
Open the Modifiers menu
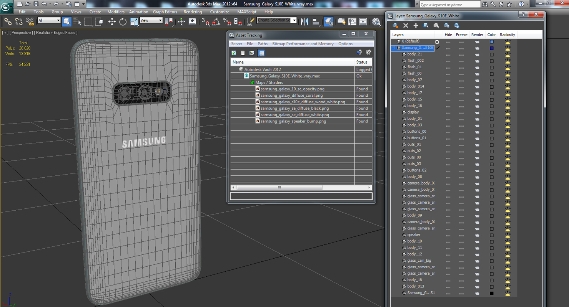click(116, 12)
